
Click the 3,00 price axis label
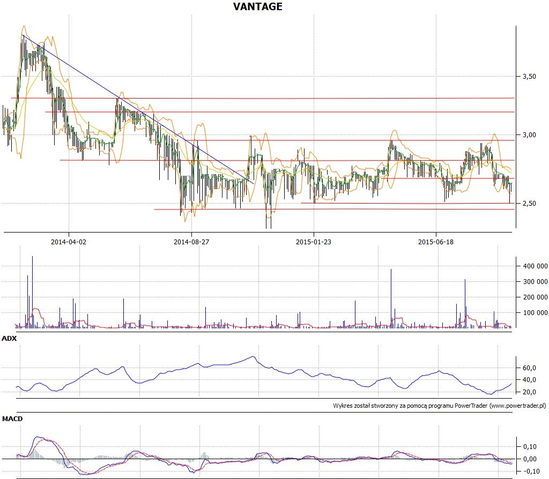[529, 135]
